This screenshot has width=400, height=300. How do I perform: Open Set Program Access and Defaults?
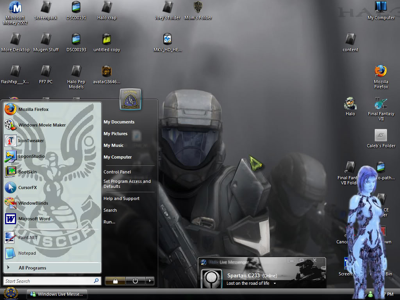click(127, 184)
